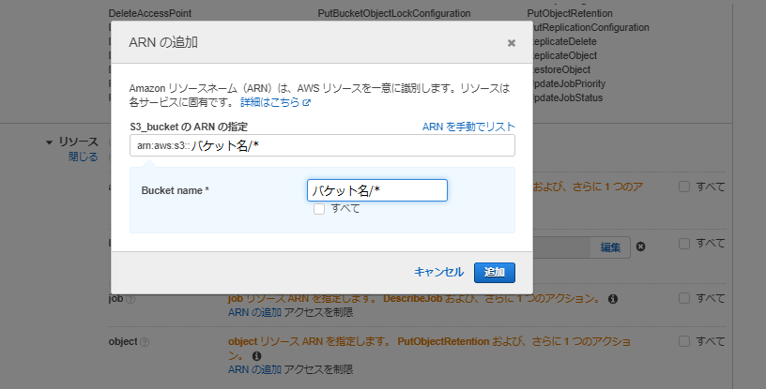Click the ReplicateObject action text

click(565, 55)
